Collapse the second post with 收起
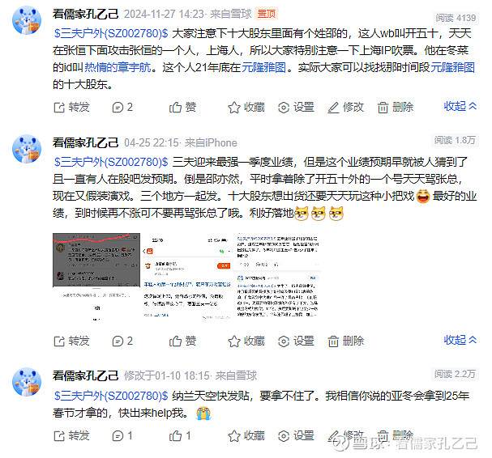This screenshot has width=492, height=458. coord(460,340)
